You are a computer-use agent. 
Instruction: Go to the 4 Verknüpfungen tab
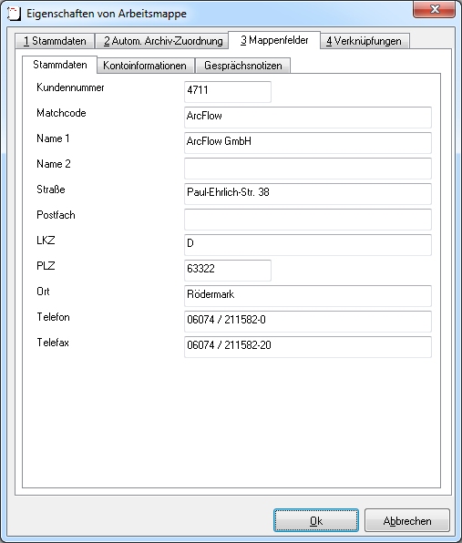click(x=364, y=41)
